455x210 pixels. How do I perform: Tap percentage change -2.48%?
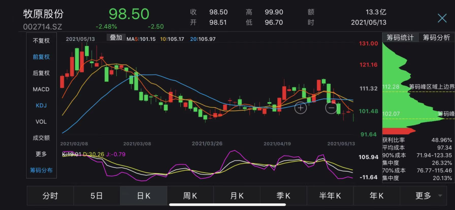pos(106,27)
